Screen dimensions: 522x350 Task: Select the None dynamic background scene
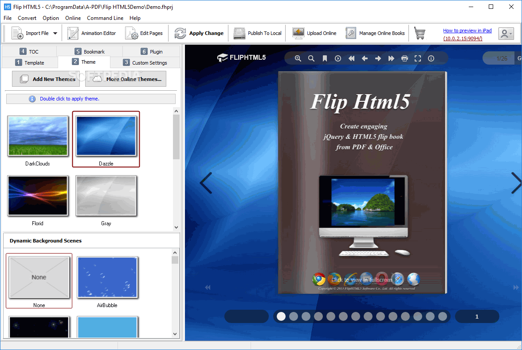click(39, 277)
